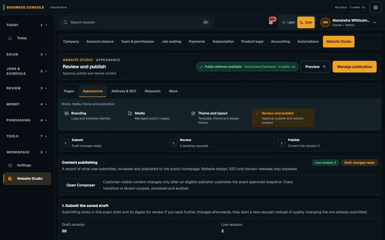The height and width of the screenshot is (240, 385).
Task: Select the Website Studio top tab
Action: [339, 42]
